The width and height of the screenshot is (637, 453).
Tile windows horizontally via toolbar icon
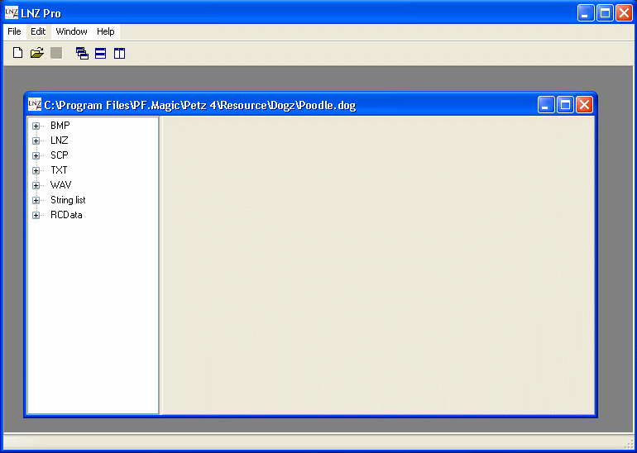tap(100, 53)
